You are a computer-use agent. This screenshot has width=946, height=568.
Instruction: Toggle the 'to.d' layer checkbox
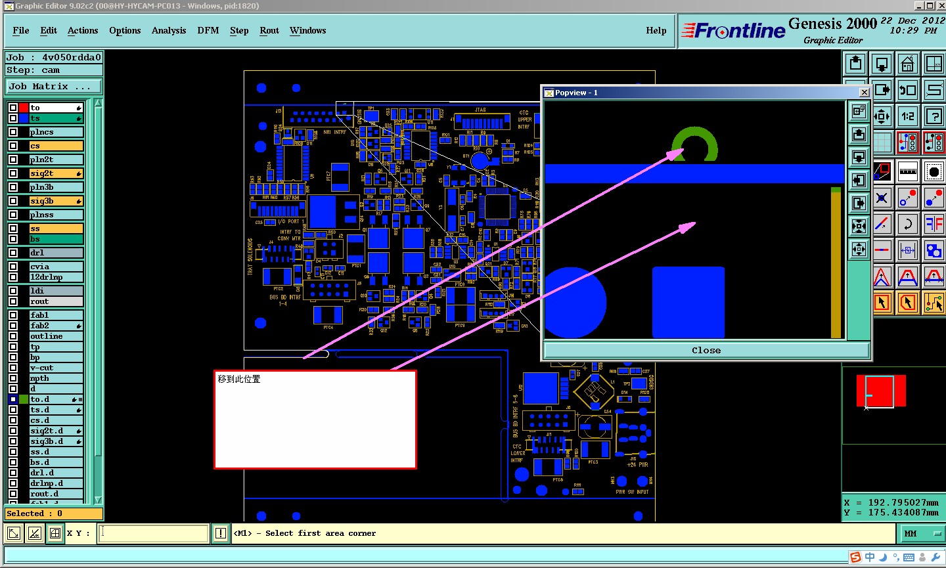pyautogui.click(x=13, y=399)
